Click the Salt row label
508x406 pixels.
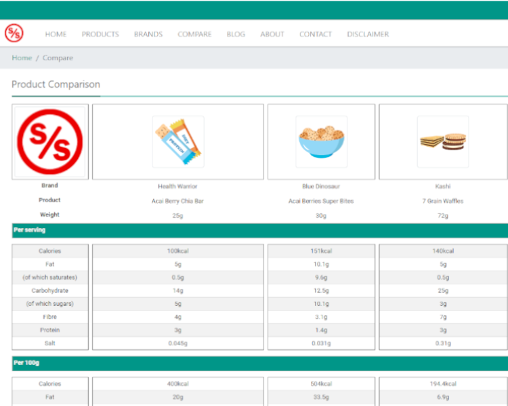click(x=50, y=343)
